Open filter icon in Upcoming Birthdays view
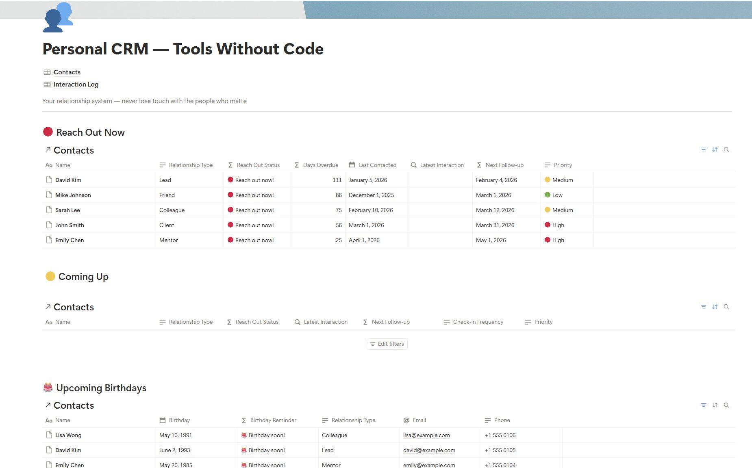This screenshot has height=468, width=752. pos(704,405)
